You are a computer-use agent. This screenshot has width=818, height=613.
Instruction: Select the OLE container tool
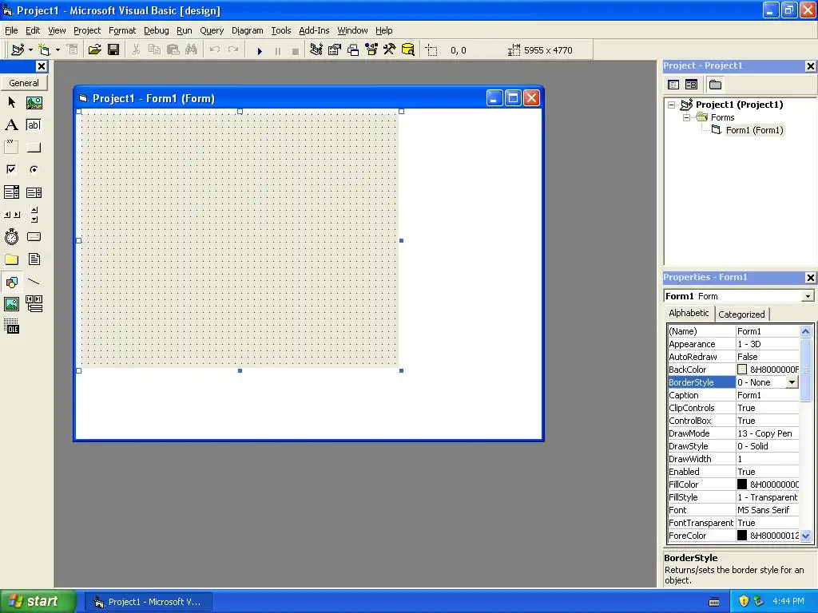click(11, 326)
